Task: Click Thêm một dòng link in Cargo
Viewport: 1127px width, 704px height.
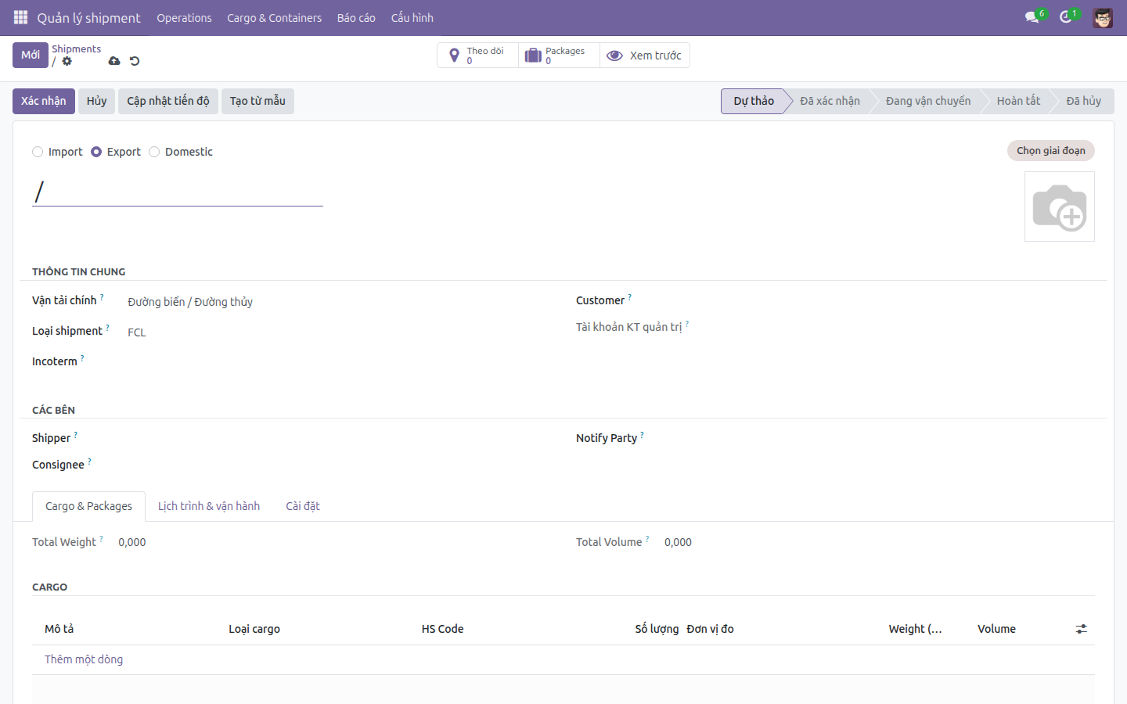Action: [84, 659]
